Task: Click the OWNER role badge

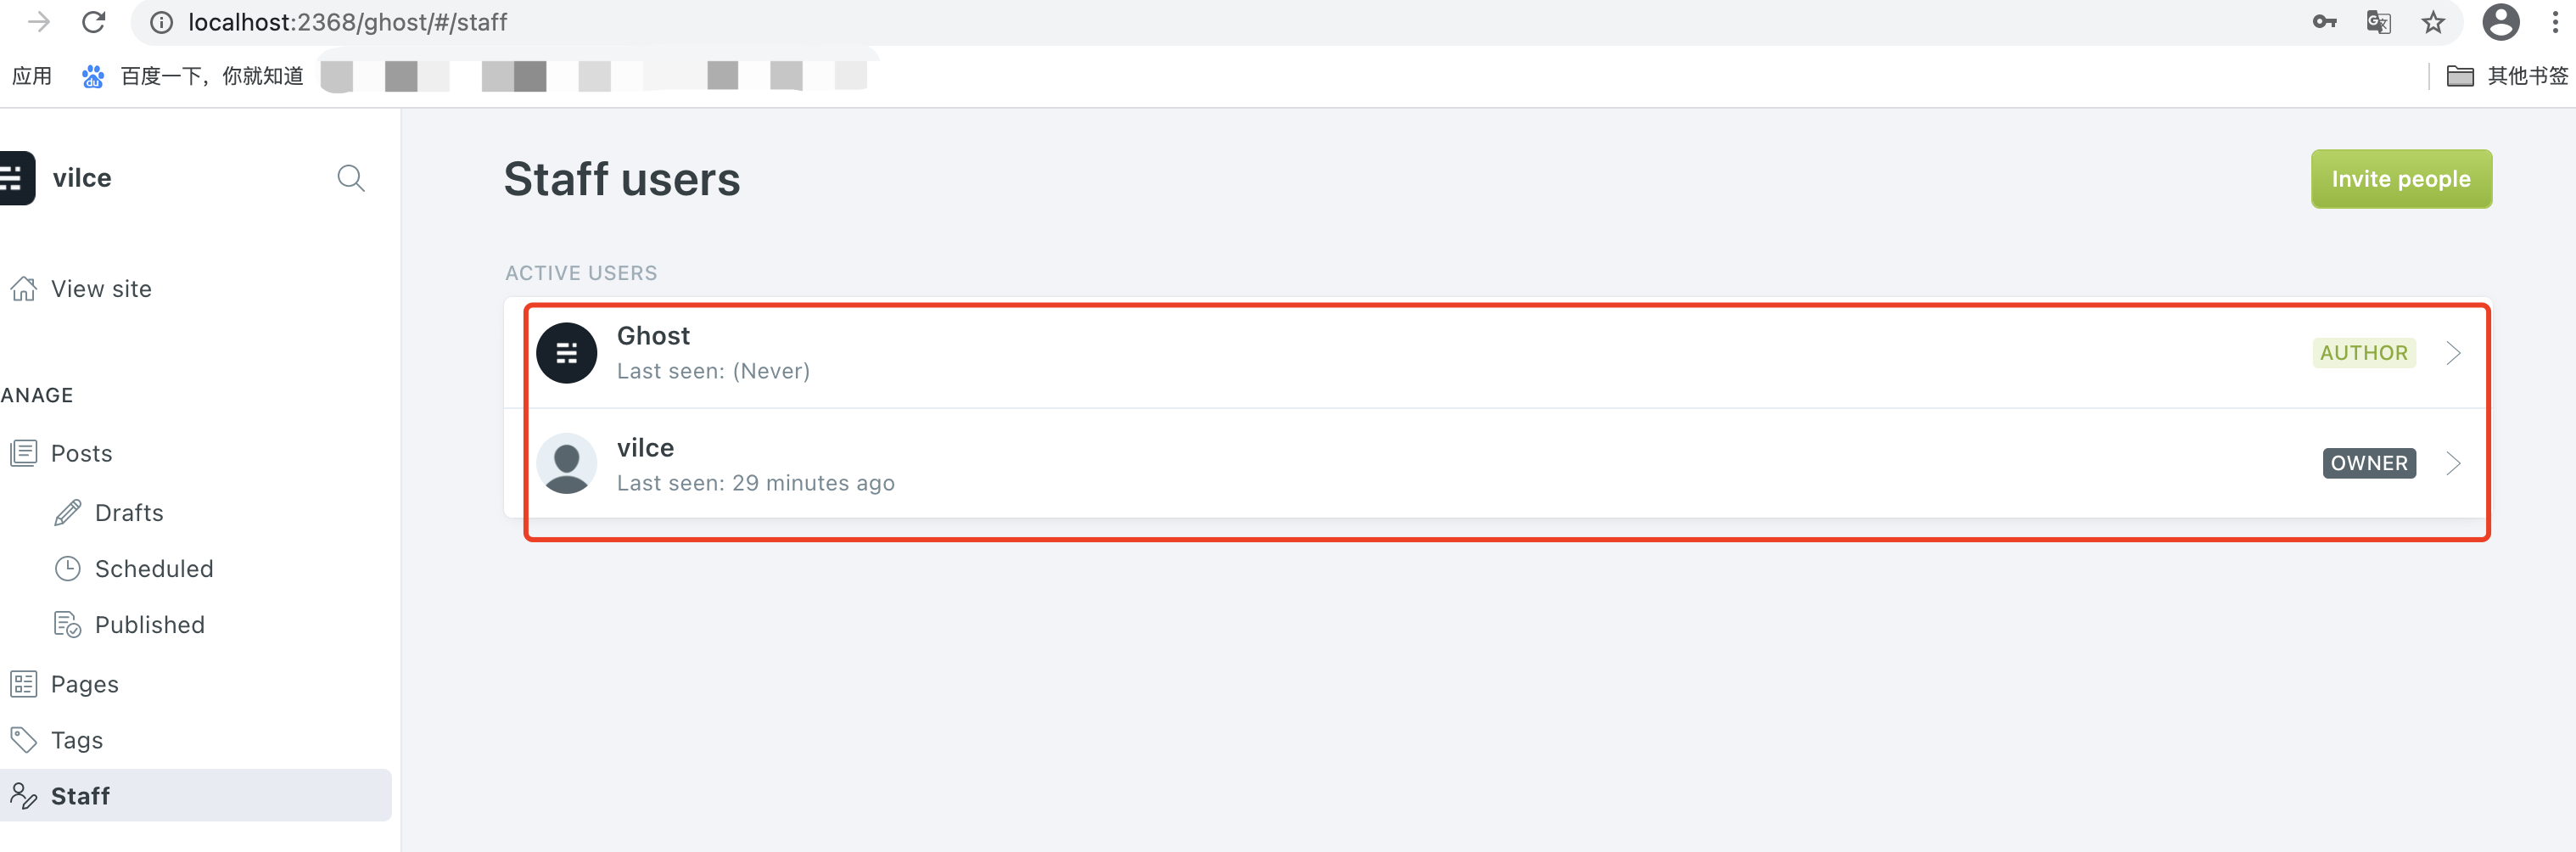Action: (2368, 463)
